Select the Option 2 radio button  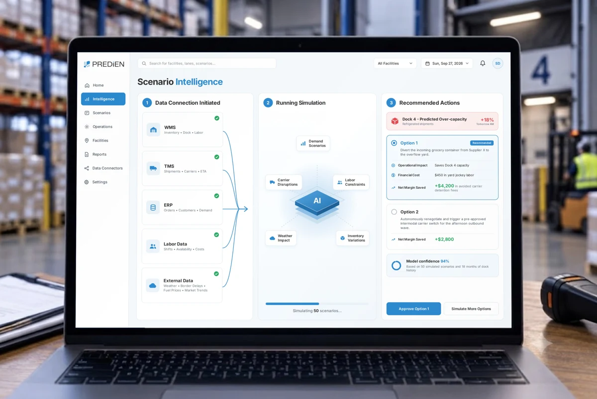click(394, 212)
